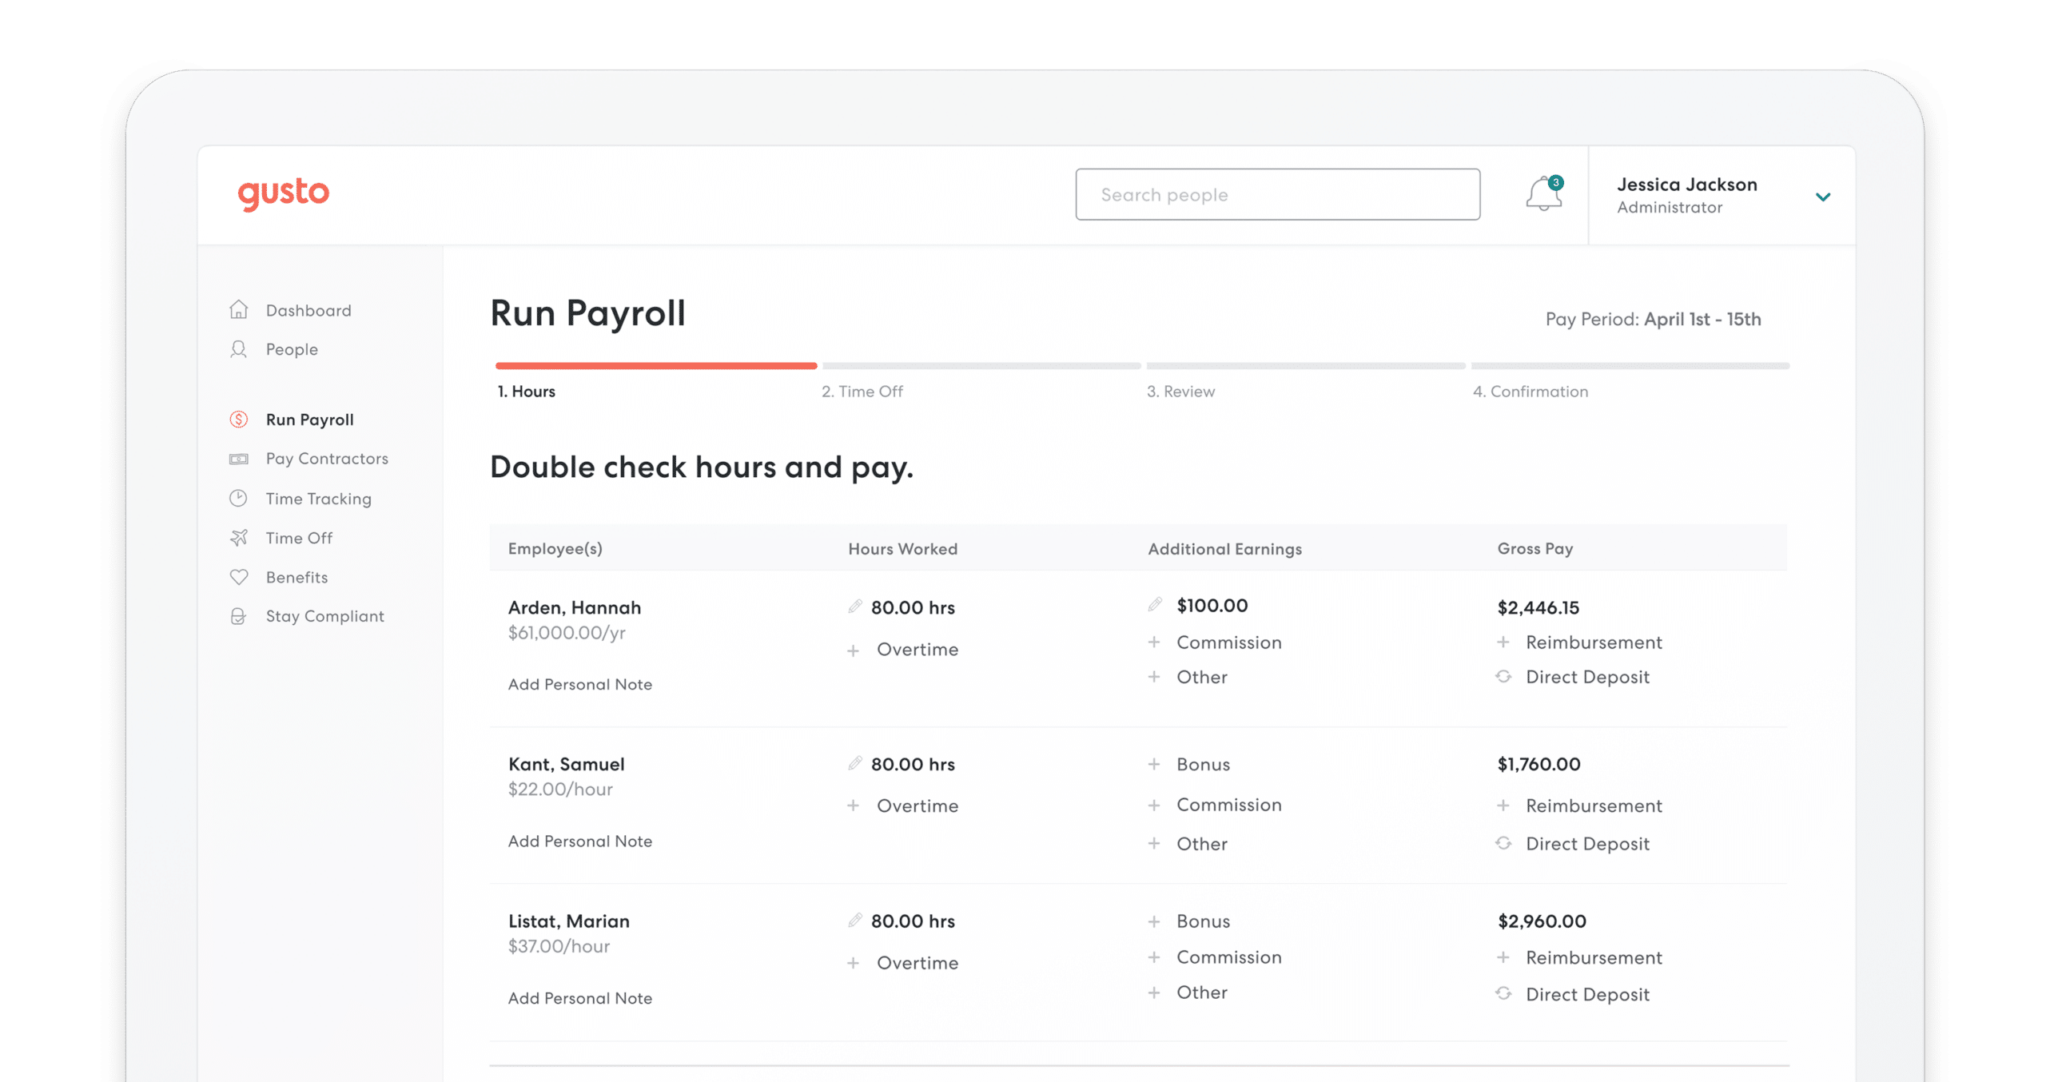Edit the $100.00 additional earnings pencil
This screenshot has height=1082, width=2046.
point(1155,605)
